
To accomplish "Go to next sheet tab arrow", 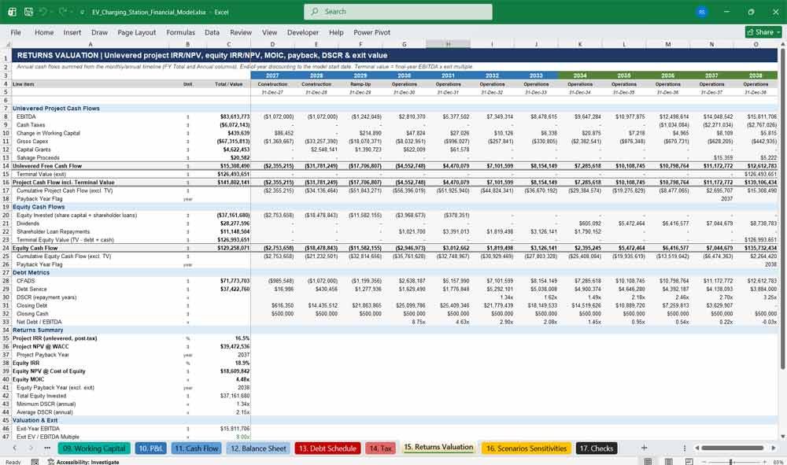I will [x=31, y=448].
